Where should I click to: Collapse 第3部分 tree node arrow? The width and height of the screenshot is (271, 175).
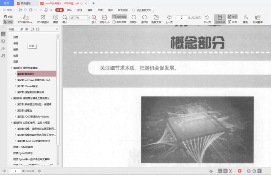[11, 123]
